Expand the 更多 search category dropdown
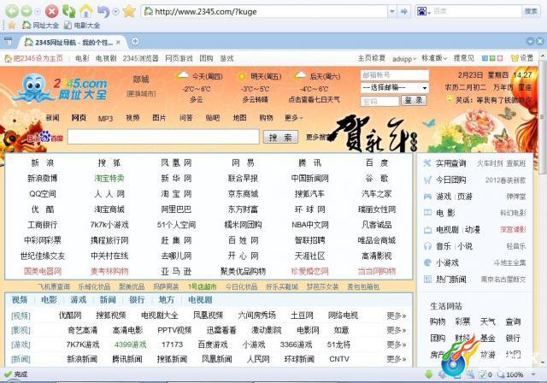547x383 pixels. click(x=294, y=118)
